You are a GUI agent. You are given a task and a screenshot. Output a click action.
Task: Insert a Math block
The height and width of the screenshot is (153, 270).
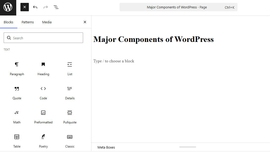click(x=17, y=117)
